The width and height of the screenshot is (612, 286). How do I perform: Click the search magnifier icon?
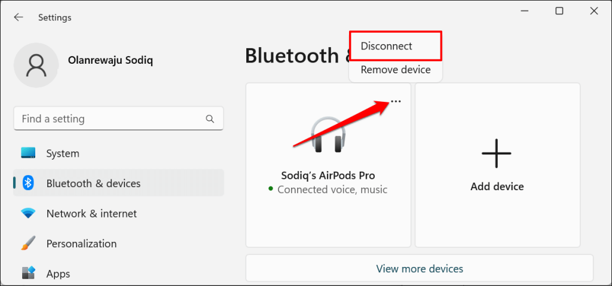(210, 119)
